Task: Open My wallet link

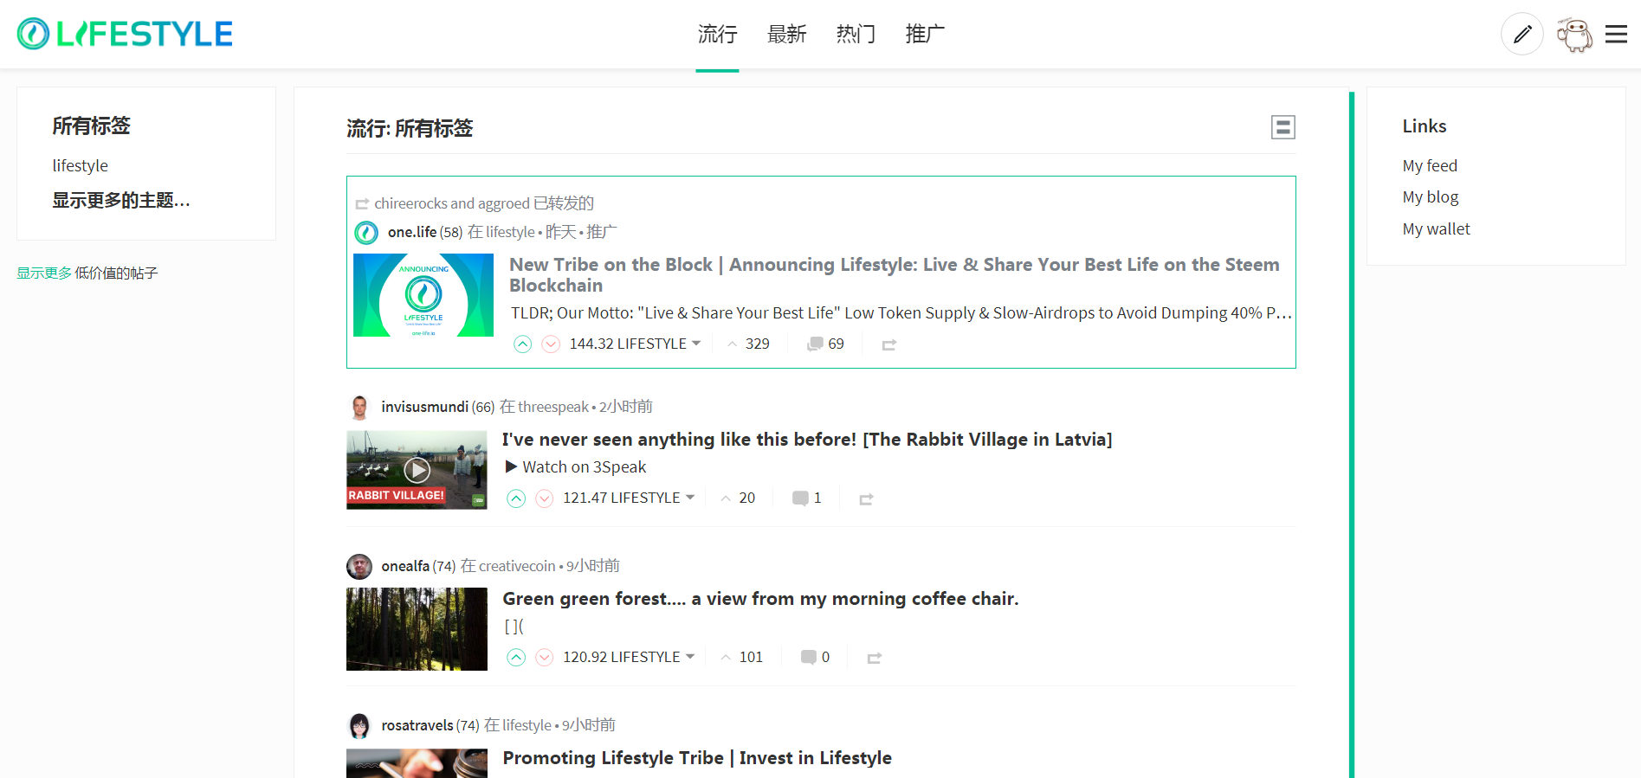Action: [1437, 229]
